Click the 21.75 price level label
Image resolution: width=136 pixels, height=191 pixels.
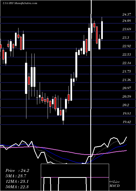127,71
